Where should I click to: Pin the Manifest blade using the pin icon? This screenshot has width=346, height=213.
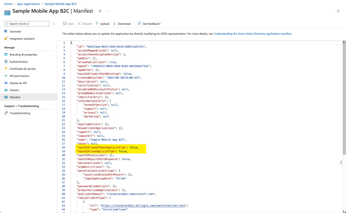[x=100, y=11]
